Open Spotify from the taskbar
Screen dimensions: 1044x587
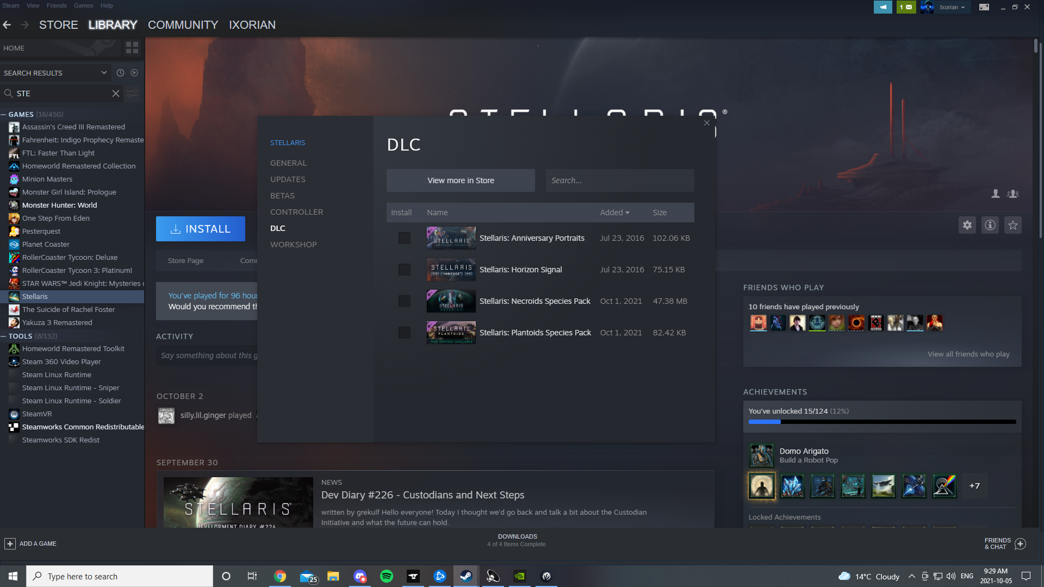point(387,576)
